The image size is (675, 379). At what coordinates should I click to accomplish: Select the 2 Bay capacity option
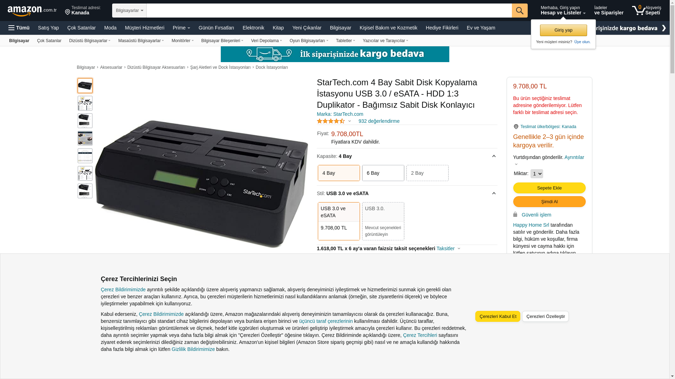[427, 173]
